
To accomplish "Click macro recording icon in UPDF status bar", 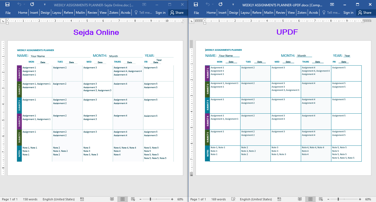I will click(x=279, y=199).
